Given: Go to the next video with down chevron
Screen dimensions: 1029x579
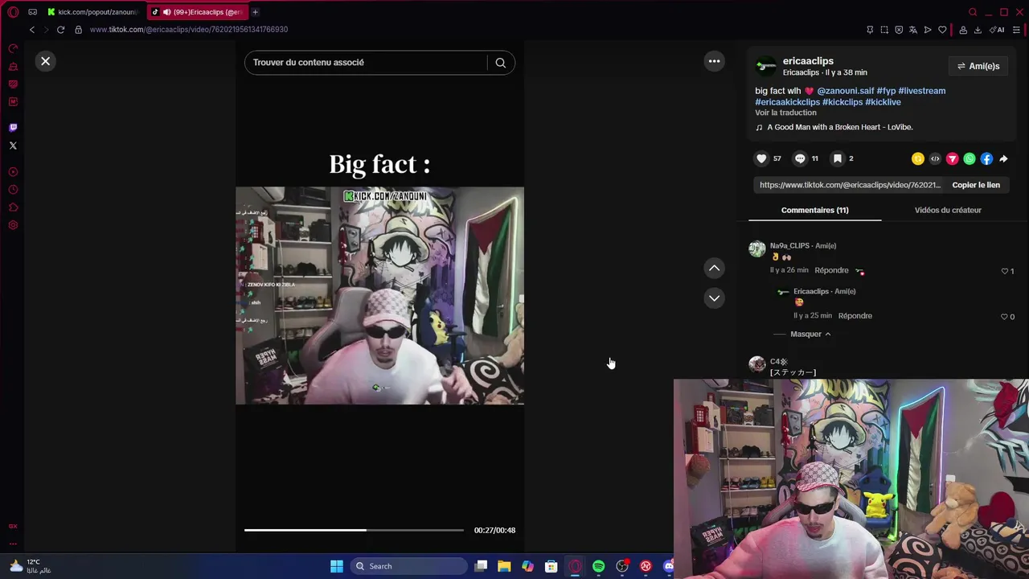Looking at the screenshot, I should point(714,298).
